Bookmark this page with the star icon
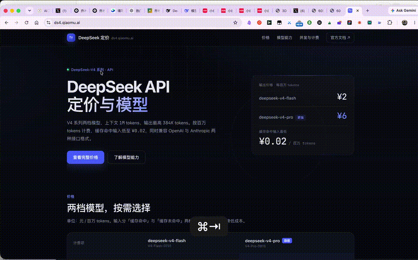 pos(235,23)
